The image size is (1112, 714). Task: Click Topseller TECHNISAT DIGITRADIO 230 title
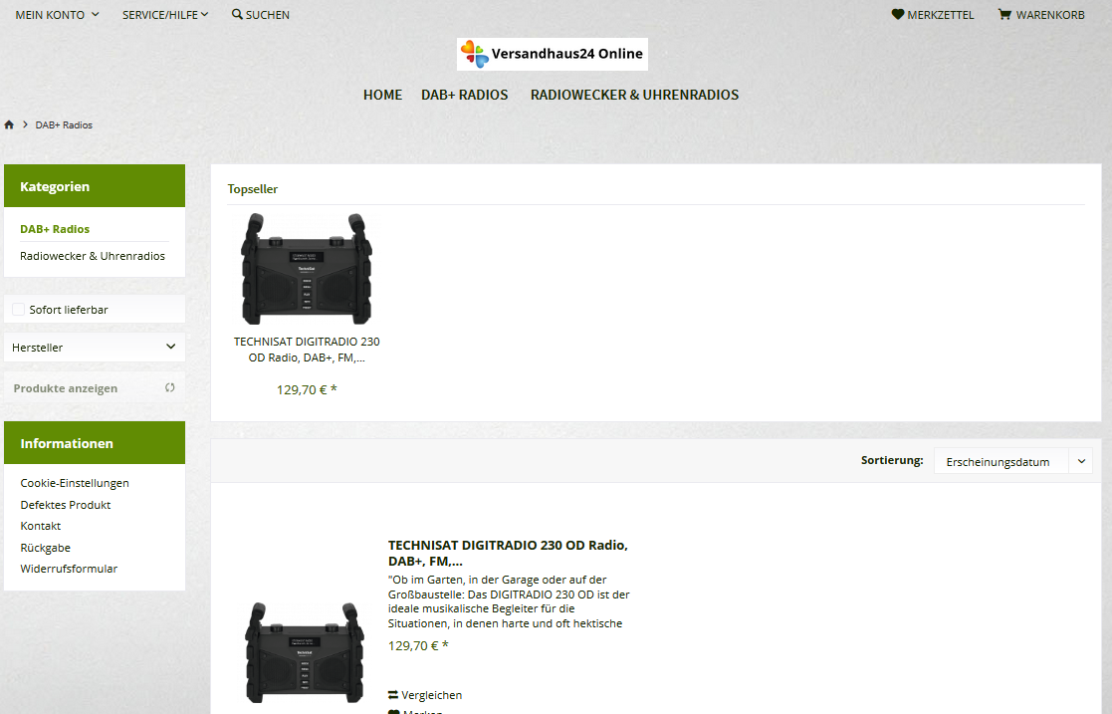[x=307, y=350]
